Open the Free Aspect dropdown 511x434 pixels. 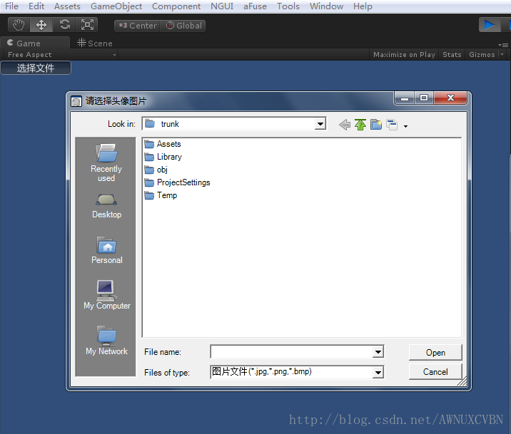(62, 55)
